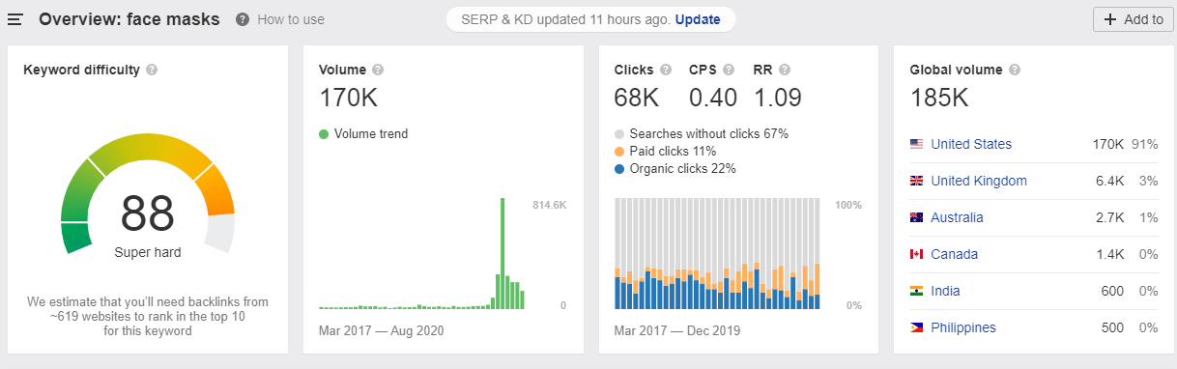The height and width of the screenshot is (369, 1177).
Task: Click the Australia flag icon
Action: pyautogui.click(x=917, y=217)
